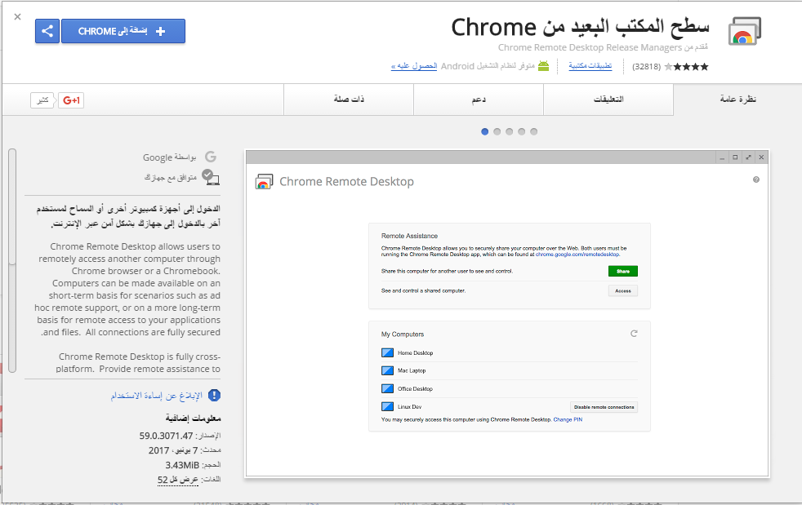
Task: Click the review count (32818)
Action: 647,66
